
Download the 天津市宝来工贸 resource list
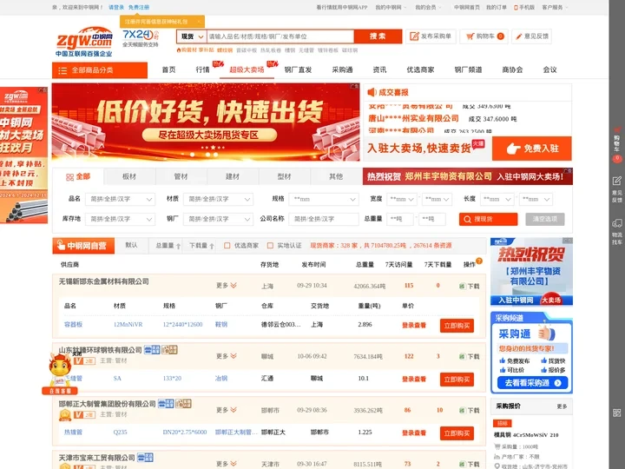coord(470,464)
